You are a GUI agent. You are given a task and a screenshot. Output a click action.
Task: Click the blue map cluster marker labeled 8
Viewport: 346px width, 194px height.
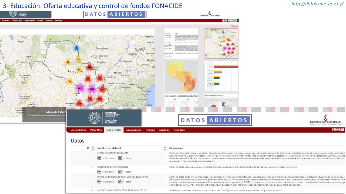(x=76, y=48)
